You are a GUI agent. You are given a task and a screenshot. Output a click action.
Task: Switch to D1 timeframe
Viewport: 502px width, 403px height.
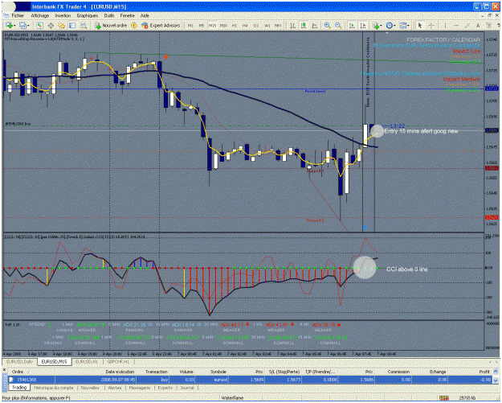tap(256, 26)
